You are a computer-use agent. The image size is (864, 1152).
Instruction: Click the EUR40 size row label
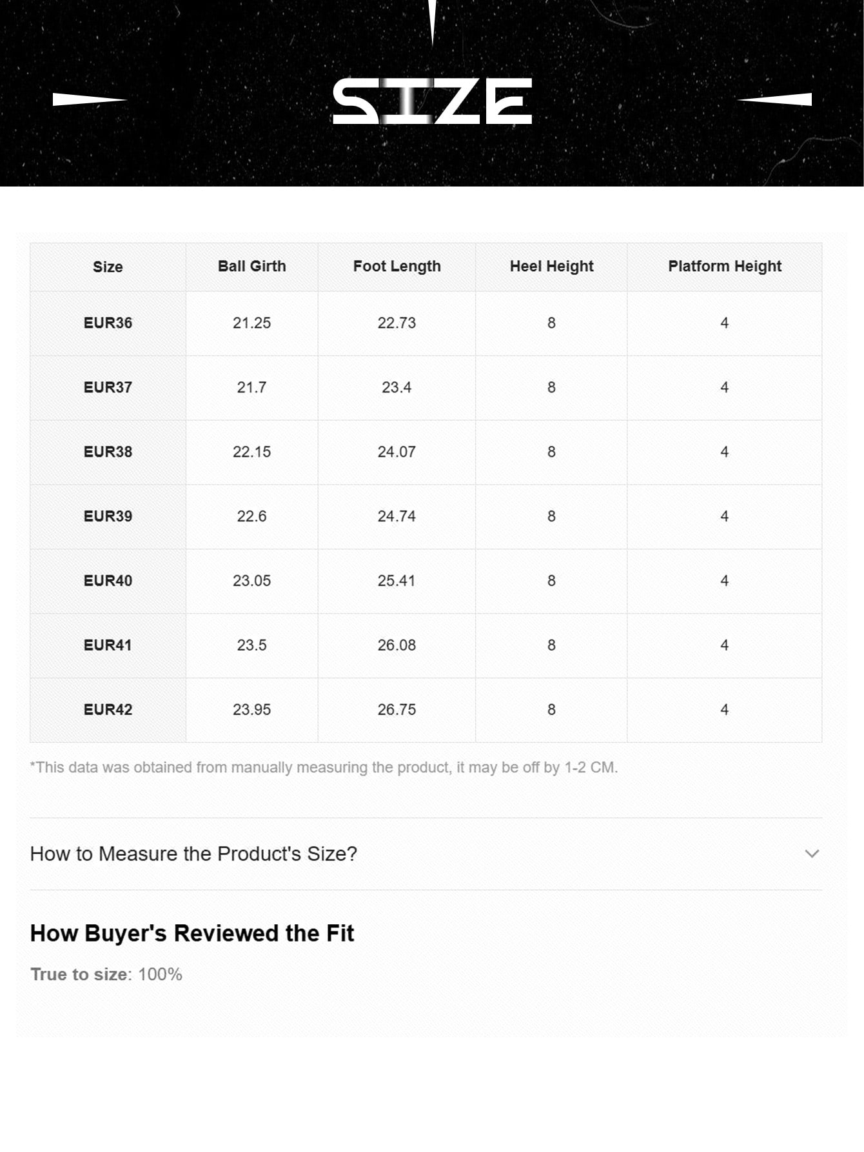pyautogui.click(x=108, y=581)
